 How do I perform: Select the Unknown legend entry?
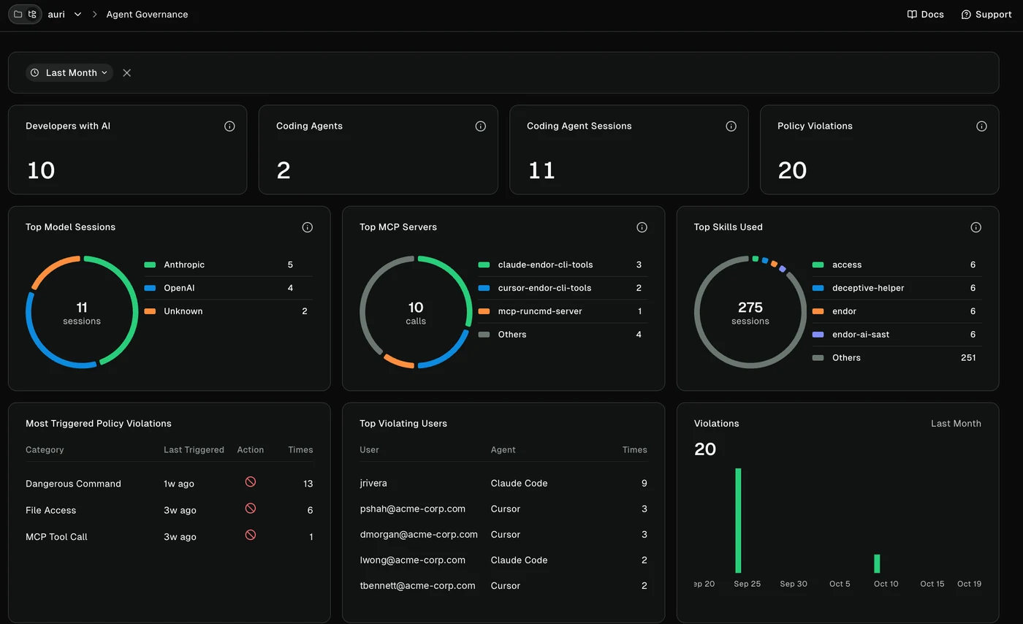tap(228, 311)
